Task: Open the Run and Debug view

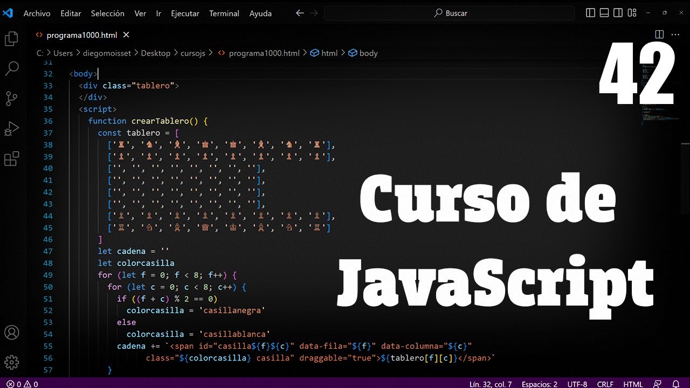Action: (x=11, y=129)
